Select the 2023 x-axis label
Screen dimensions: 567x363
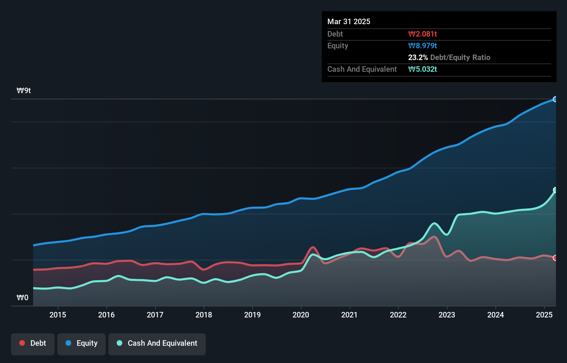coord(447,315)
